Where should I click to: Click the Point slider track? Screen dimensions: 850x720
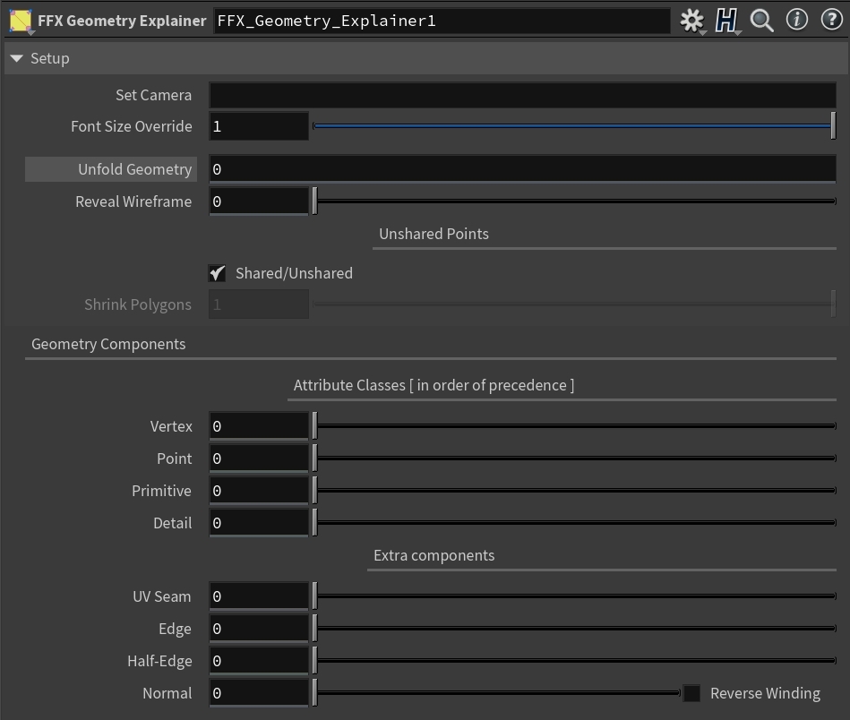click(x=574, y=459)
